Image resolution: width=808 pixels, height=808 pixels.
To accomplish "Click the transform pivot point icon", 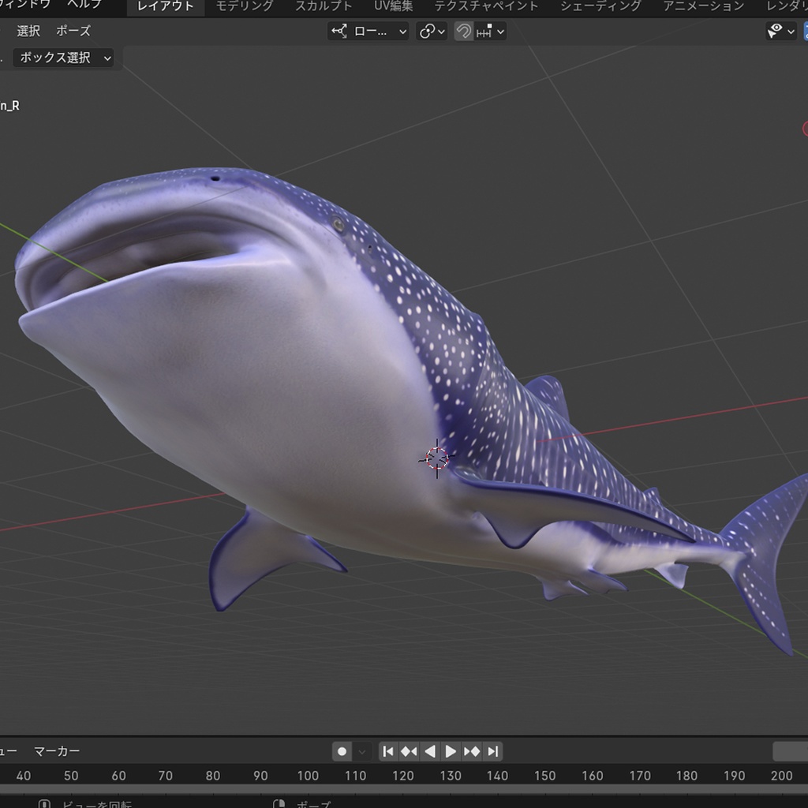I will click(427, 32).
